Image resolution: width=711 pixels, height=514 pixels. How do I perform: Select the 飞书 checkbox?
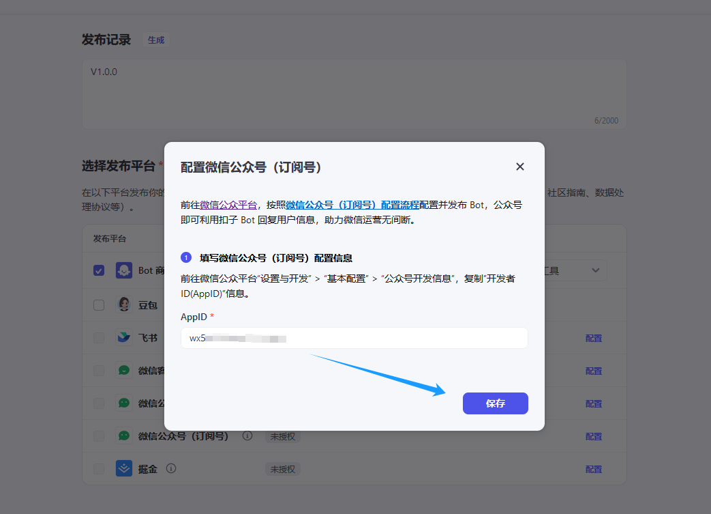coord(99,338)
